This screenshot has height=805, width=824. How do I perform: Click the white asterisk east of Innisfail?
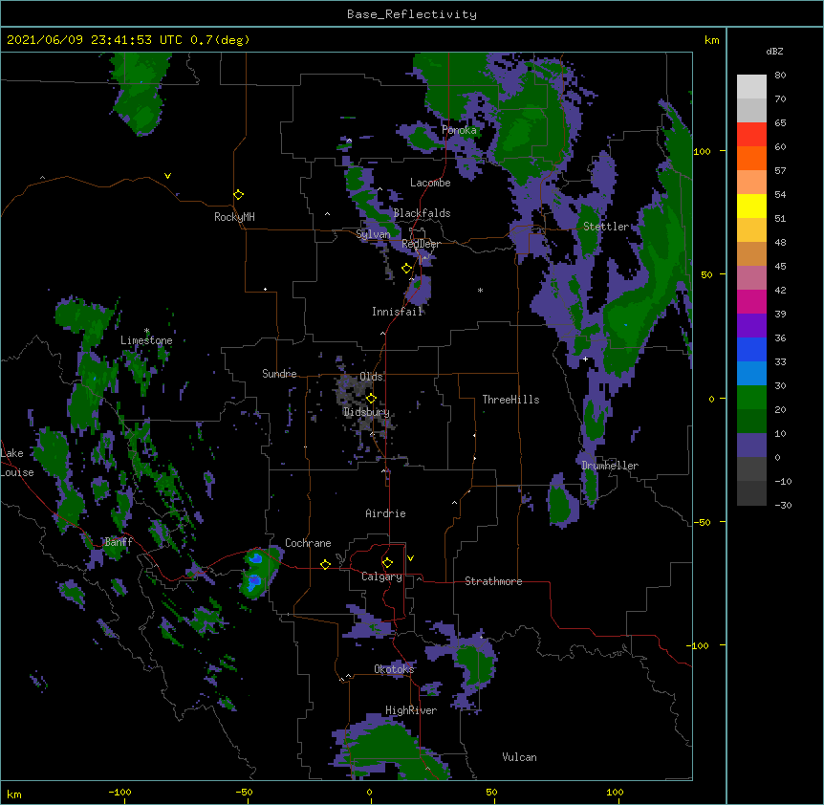[480, 291]
